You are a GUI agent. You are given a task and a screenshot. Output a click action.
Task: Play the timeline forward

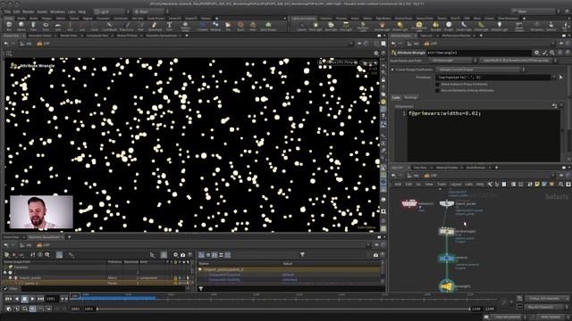(32, 299)
